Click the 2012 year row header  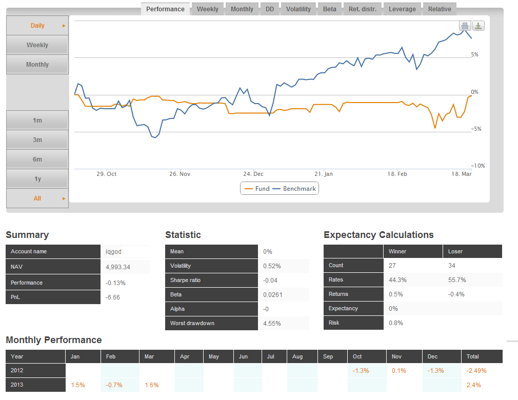pos(36,370)
